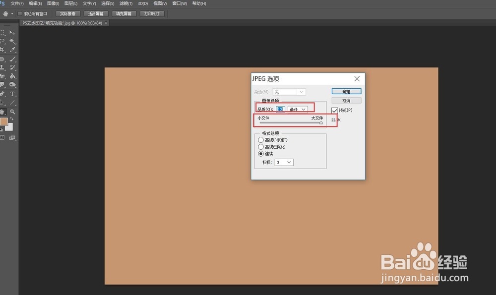Open the background color swatch
The image size is (496, 295).
pyautogui.click(x=10, y=127)
